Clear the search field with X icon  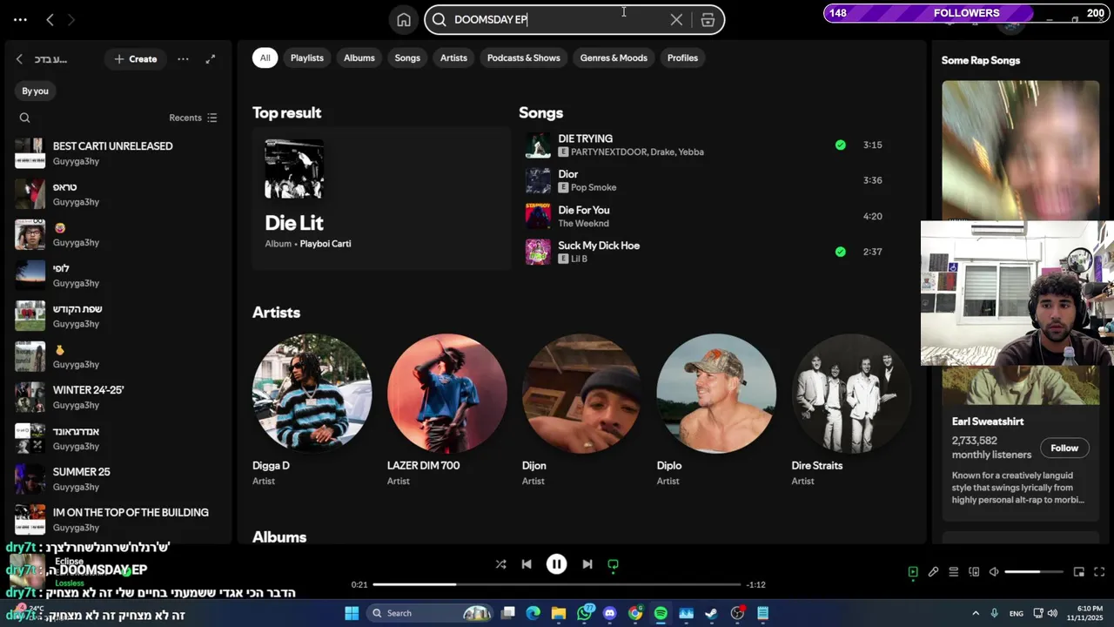pos(676,20)
